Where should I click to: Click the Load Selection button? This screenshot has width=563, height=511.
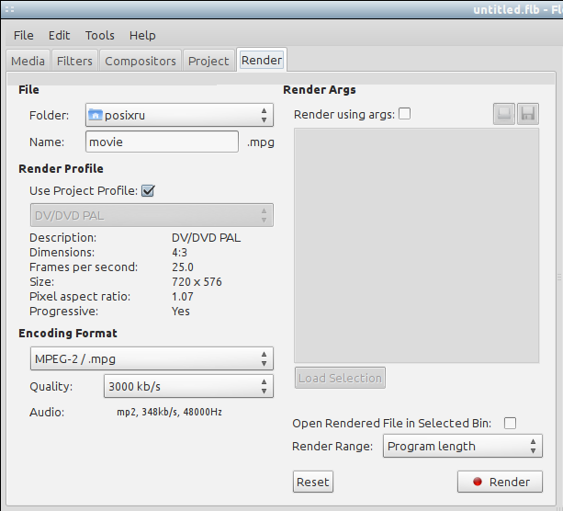point(340,378)
